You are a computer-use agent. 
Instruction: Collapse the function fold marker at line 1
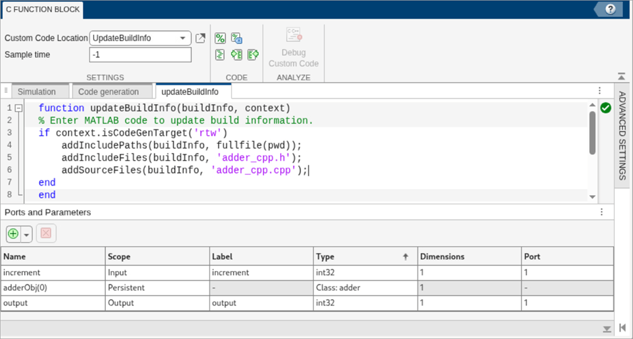click(x=19, y=108)
